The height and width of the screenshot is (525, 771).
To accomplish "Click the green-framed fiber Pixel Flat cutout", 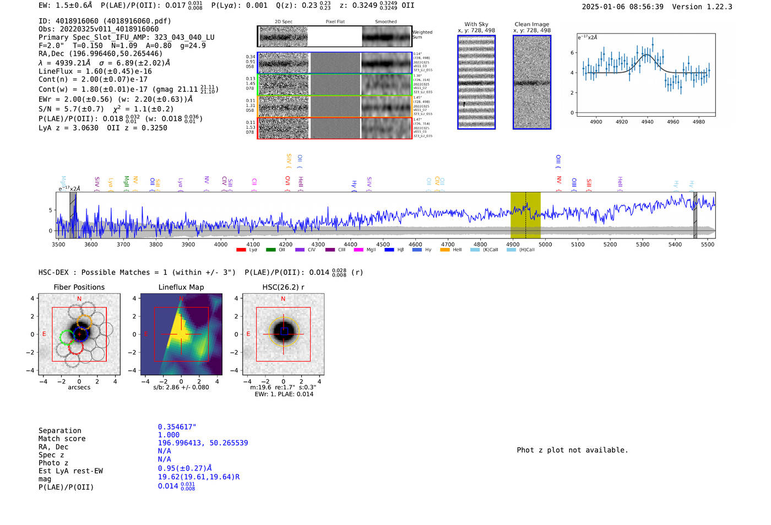I will coord(335,85).
